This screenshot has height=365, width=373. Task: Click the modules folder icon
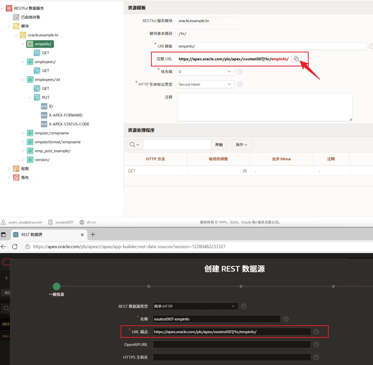pos(16,26)
